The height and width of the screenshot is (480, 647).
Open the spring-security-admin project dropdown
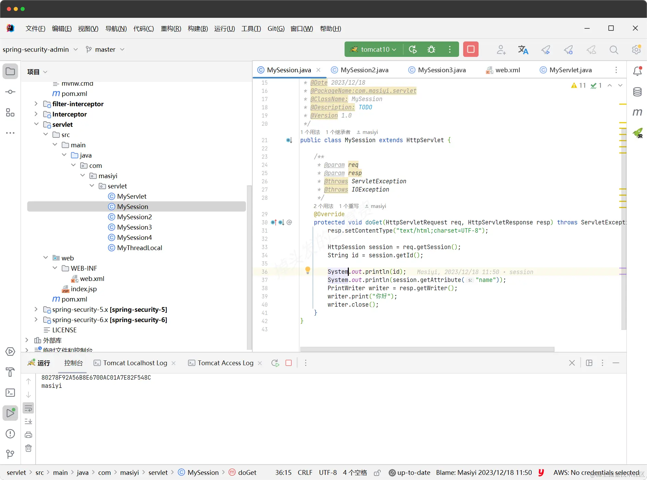40,49
